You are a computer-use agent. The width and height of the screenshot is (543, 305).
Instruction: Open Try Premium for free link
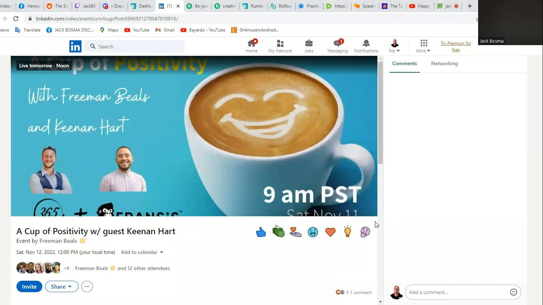(x=456, y=47)
